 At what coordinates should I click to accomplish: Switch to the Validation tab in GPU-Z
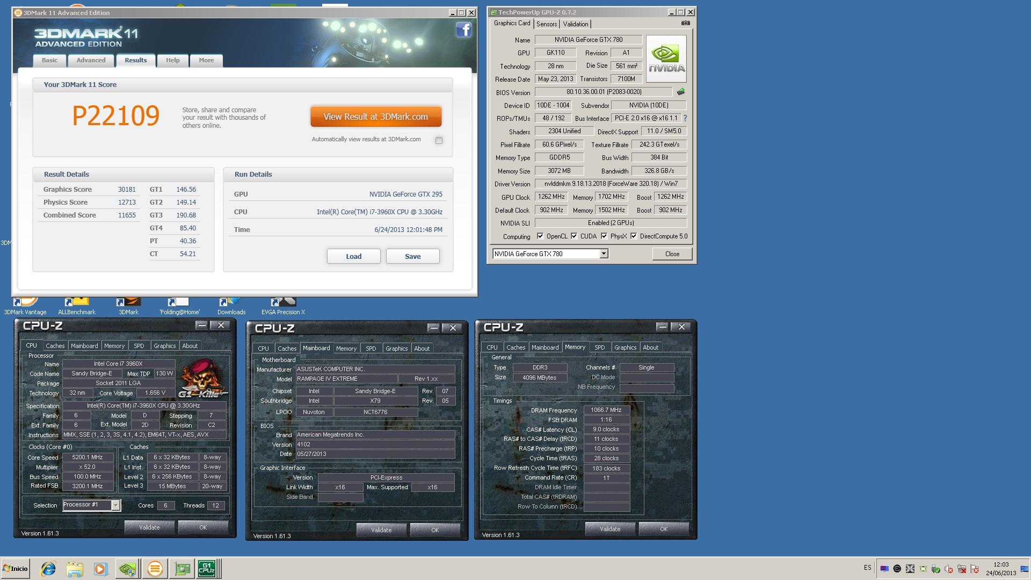point(576,24)
